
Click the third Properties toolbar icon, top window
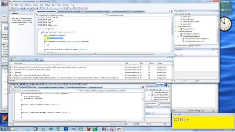(x=182, y=55)
